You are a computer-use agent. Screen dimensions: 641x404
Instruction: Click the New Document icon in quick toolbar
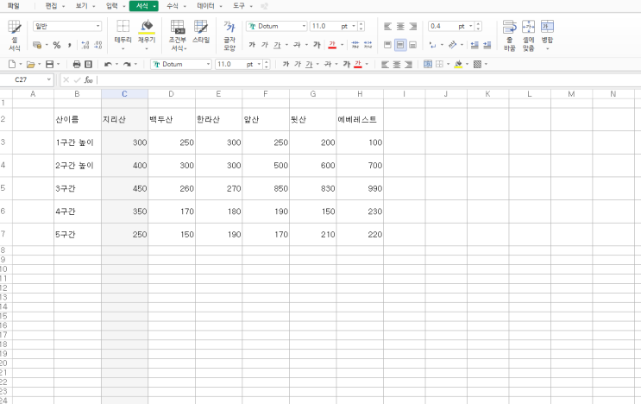(x=12, y=64)
